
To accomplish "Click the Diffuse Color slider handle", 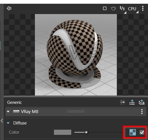I will 86,132.
